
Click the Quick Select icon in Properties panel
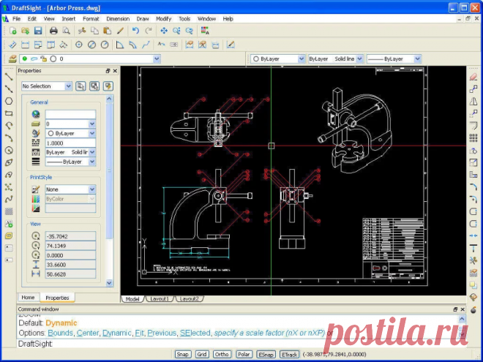[x=108, y=86]
